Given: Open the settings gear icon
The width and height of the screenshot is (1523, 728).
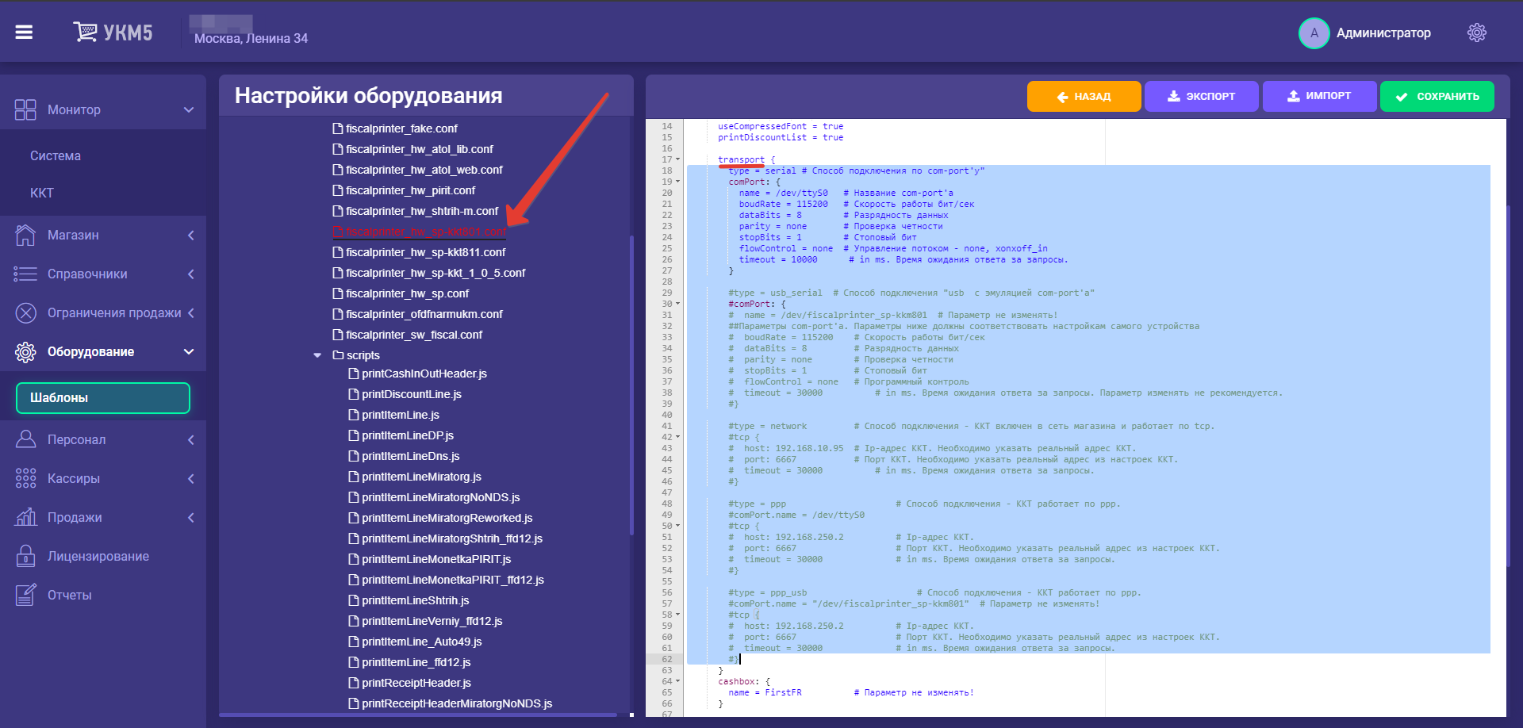Looking at the screenshot, I should [1476, 33].
